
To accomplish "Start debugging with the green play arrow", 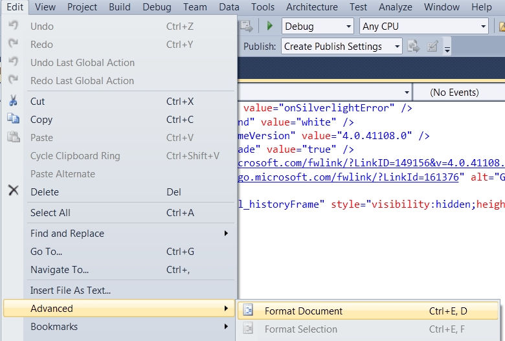I will [270, 26].
